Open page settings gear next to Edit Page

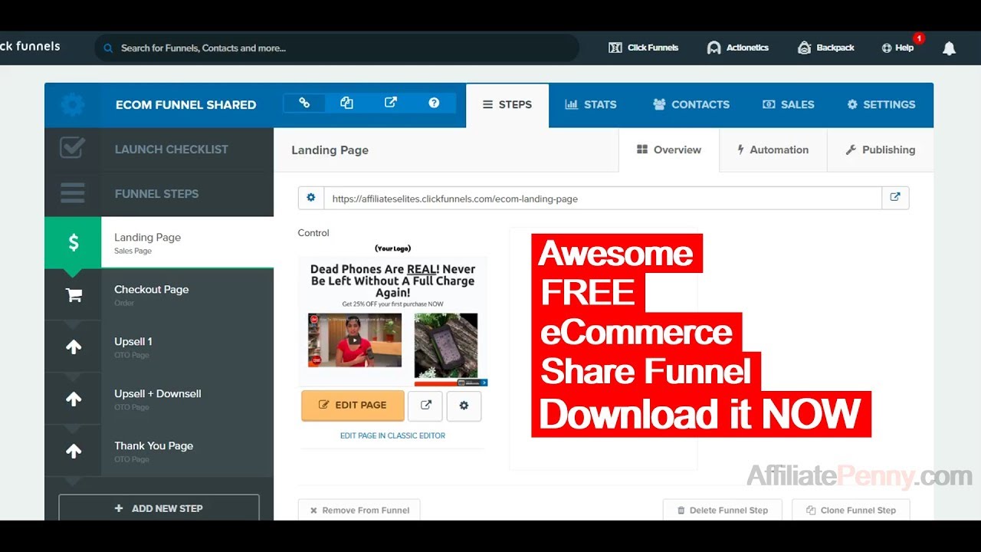pos(464,406)
